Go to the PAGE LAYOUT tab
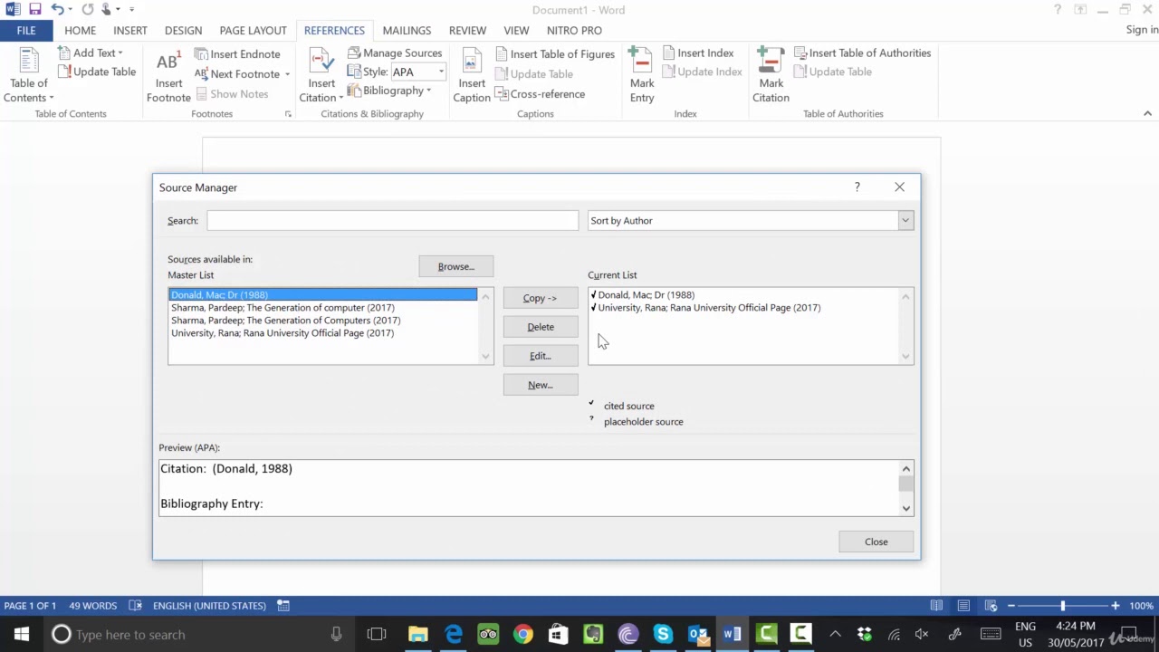This screenshot has height=652, width=1159. tap(253, 30)
